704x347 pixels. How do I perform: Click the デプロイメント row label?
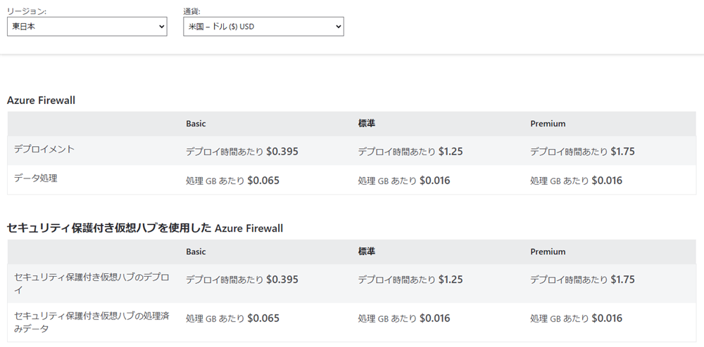(44, 149)
